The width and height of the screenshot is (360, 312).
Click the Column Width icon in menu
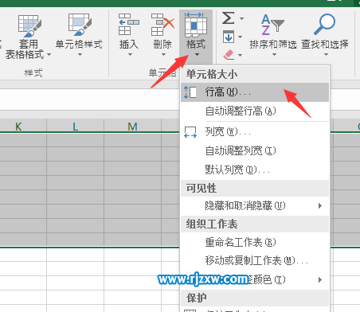point(190,132)
